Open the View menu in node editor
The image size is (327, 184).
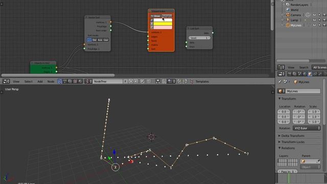[16, 81]
